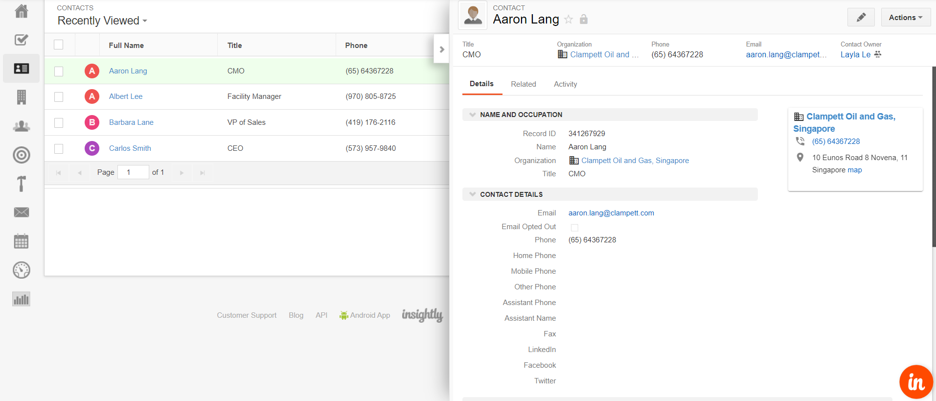Open the map link in organization card
936x401 pixels.
tap(855, 170)
